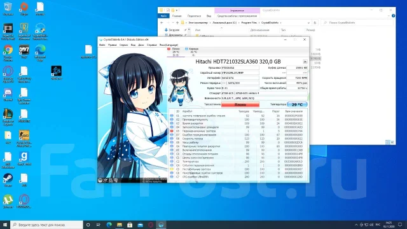
Task: Click the ID column header in the SMART table
Action: 177,111
